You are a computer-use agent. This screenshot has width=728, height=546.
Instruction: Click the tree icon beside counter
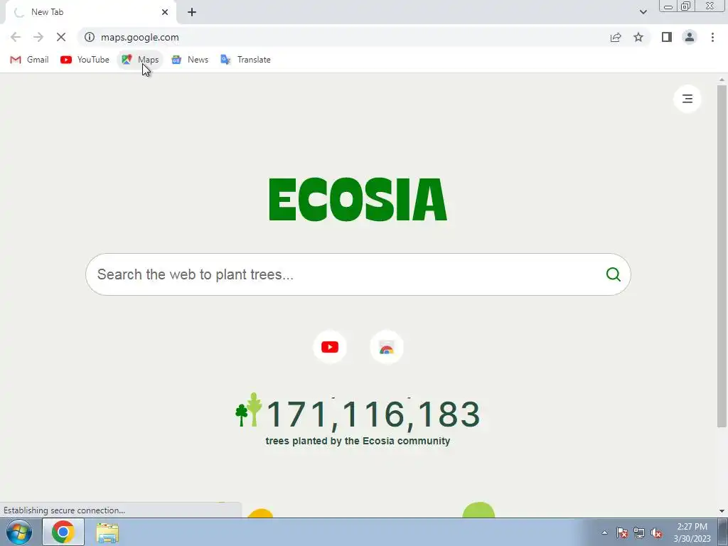click(249, 410)
